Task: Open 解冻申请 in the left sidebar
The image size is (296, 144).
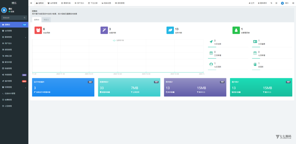Action: pyautogui.click(x=14, y=62)
